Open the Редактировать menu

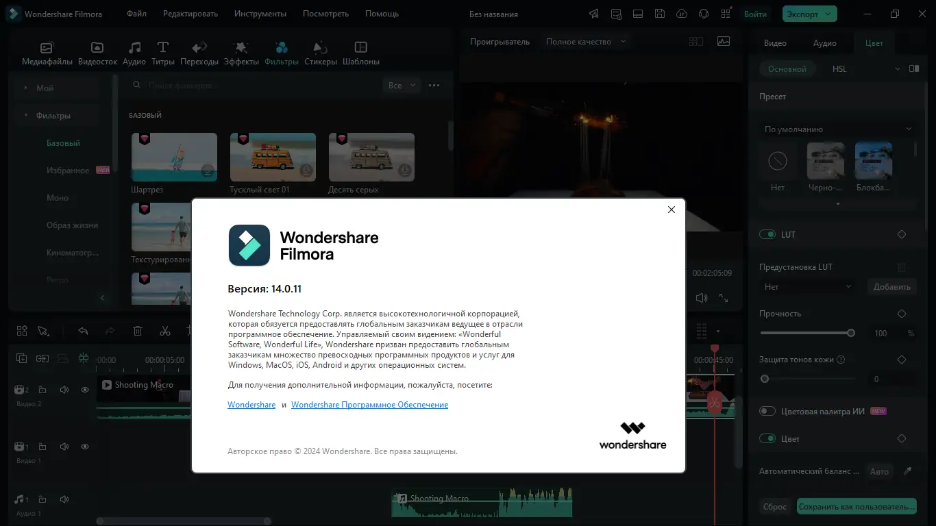pyautogui.click(x=190, y=14)
